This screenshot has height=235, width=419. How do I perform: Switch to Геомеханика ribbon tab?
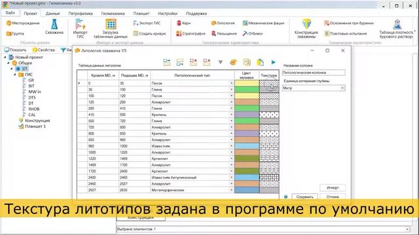pyautogui.click(x=113, y=13)
